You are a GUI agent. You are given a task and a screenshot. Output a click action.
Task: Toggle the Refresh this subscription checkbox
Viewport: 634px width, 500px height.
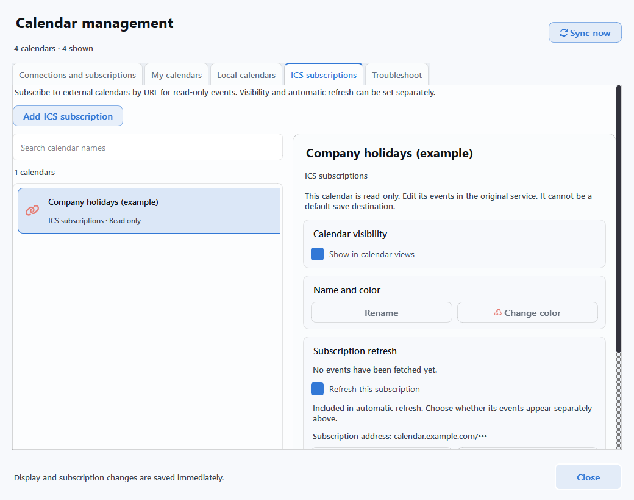tap(318, 389)
